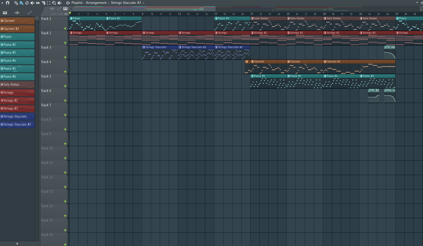The width and height of the screenshot is (423, 246).
Task: Select the Slice tool
Action: [x=43, y=3]
